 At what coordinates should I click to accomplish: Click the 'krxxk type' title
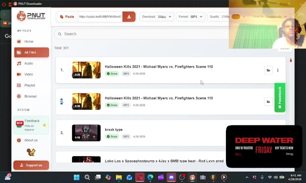tap(114, 130)
